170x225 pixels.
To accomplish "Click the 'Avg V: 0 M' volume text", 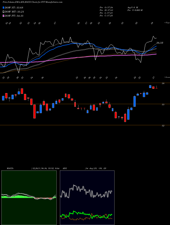I will (132, 7).
